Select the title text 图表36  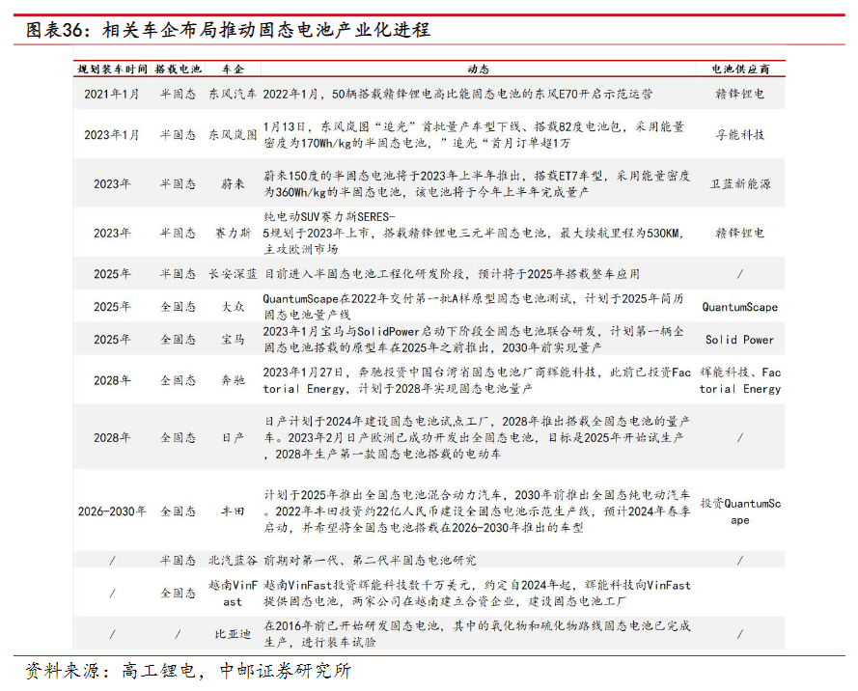[54, 30]
